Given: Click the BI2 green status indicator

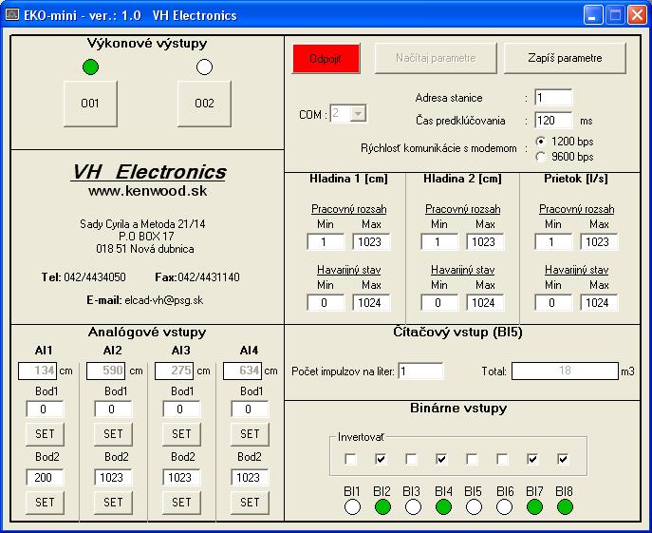Looking at the screenshot, I should 382,506.
